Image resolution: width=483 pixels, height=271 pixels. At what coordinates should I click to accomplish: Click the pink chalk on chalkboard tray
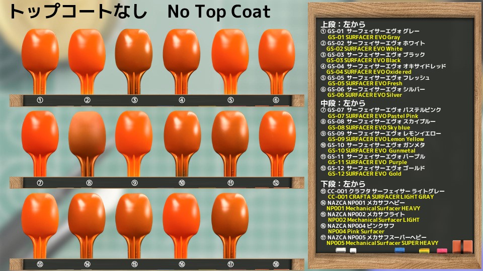442,251
